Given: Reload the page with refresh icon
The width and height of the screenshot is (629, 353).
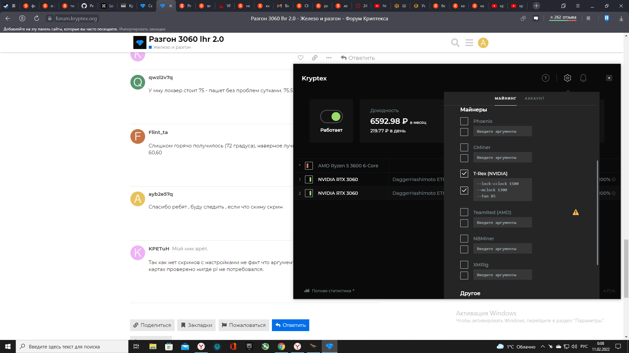Looking at the screenshot, I should (37, 19).
